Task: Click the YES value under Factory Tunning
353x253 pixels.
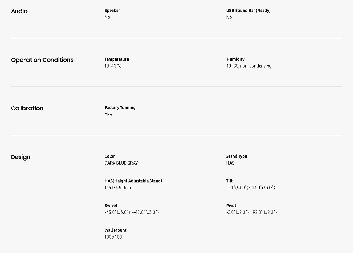Action: click(x=108, y=115)
